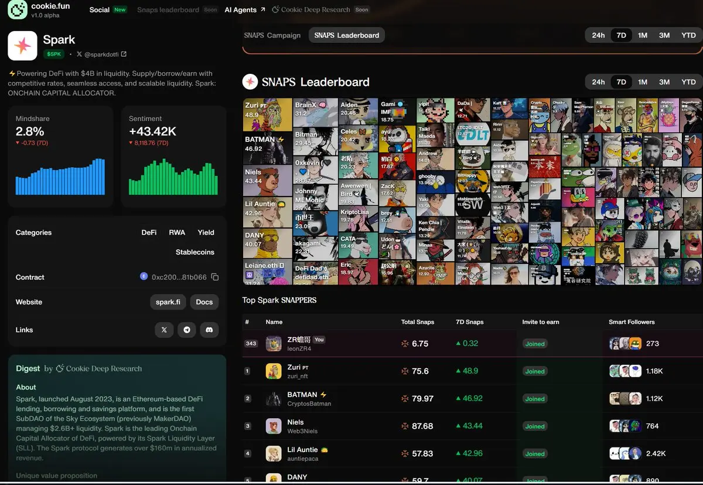This screenshot has height=485, width=703.
Task: Open the DANY treemap tile
Action: (268, 243)
